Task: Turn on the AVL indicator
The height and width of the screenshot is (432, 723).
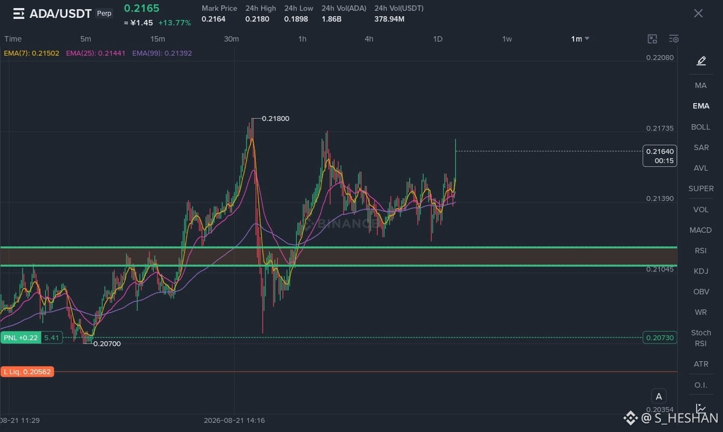Action: click(x=701, y=168)
